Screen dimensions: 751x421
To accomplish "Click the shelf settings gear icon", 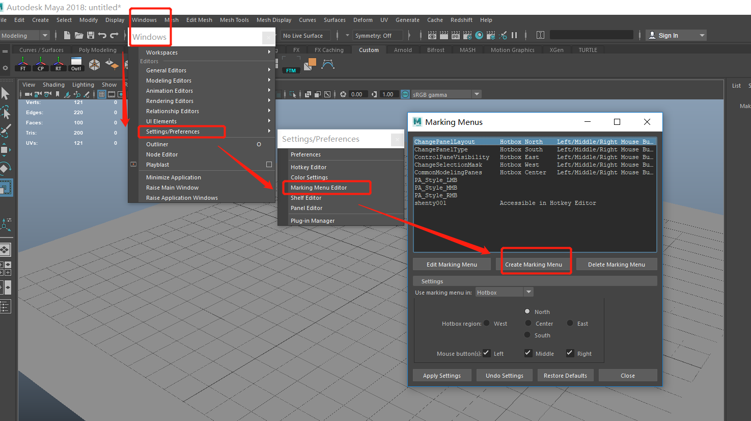I will pyautogui.click(x=6, y=67).
